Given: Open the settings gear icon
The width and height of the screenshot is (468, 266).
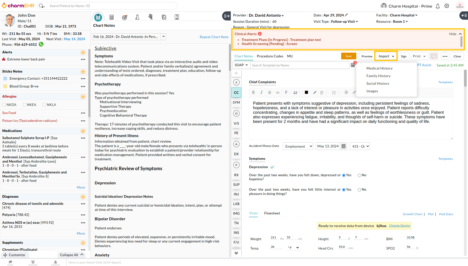Looking at the screenshot, I should coord(447,6).
